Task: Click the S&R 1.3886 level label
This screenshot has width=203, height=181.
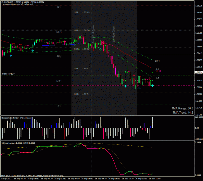Action: pos(82,30)
